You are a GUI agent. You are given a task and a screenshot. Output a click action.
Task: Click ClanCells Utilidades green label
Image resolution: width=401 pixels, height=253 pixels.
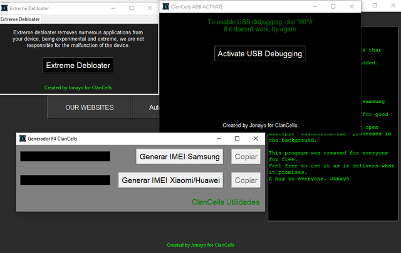click(x=226, y=202)
